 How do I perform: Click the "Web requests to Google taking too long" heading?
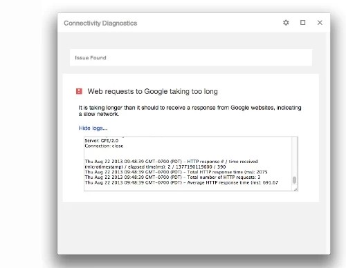152,91
